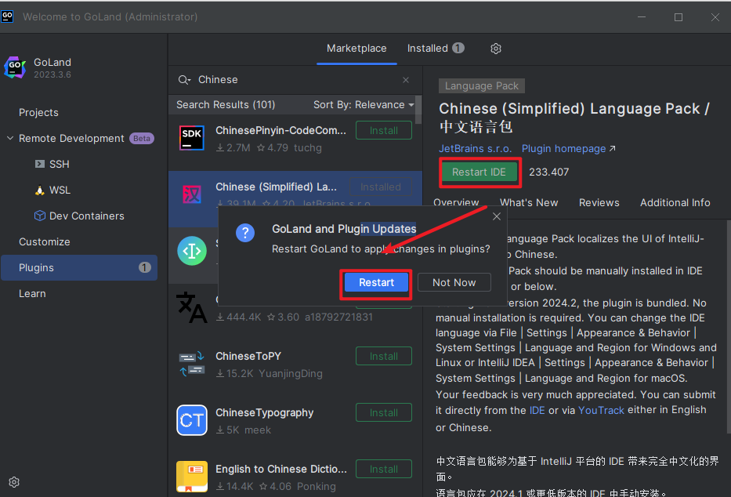The width and height of the screenshot is (731, 497).
Task: Open the JetBrains s.r.o. vendor link
Action: pos(475,148)
